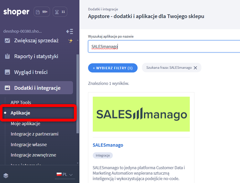Click the sidebar vertical scrollbar
The height and width of the screenshot is (183, 240).
78,94
